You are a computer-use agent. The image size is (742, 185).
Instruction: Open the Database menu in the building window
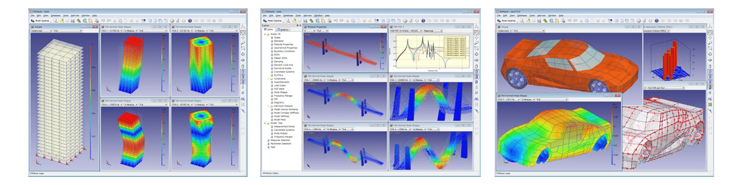[x=56, y=16]
